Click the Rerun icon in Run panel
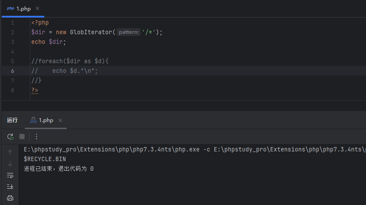The width and height of the screenshot is (366, 205). coord(10,137)
